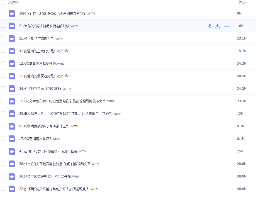Open file name 35.如何制作广告图片？.wmv
256x202 pixels.
pos(41,38)
